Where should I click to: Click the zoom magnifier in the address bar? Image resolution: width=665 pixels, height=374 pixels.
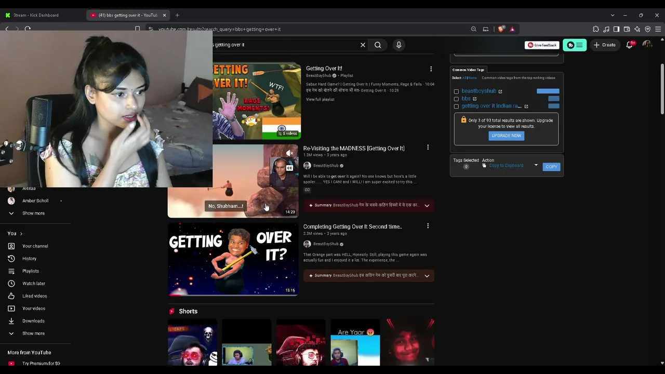tap(473, 29)
